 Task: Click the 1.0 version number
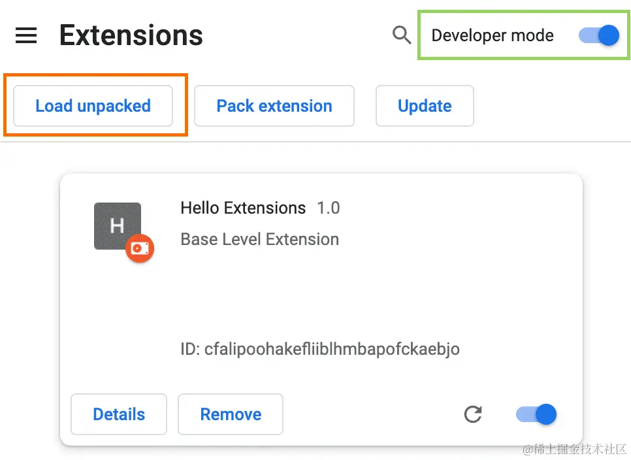tap(329, 208)
